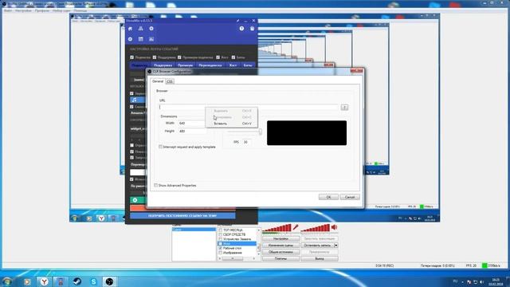
Task: Click the OBS icon on the taskbar
Action: pos(110,281)
